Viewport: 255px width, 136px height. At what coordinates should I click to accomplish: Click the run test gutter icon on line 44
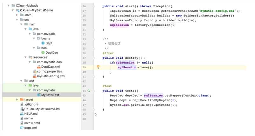click(x=89, y=91)
